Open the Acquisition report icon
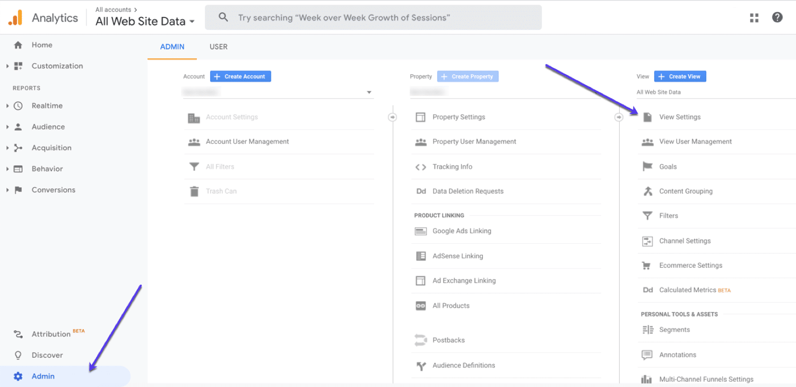The height and width of the screenshot is (387, 796). coord(18,147)
